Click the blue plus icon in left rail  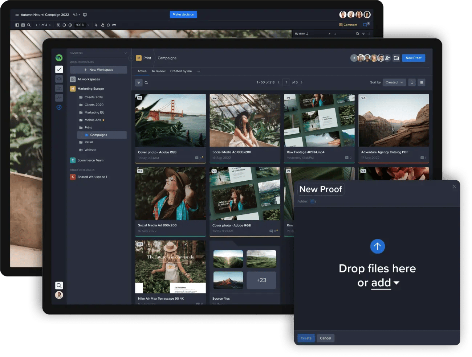59,107
